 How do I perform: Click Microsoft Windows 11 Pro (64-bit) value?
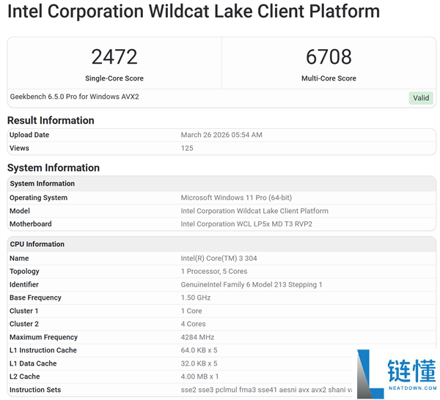[x=236, y=198]
